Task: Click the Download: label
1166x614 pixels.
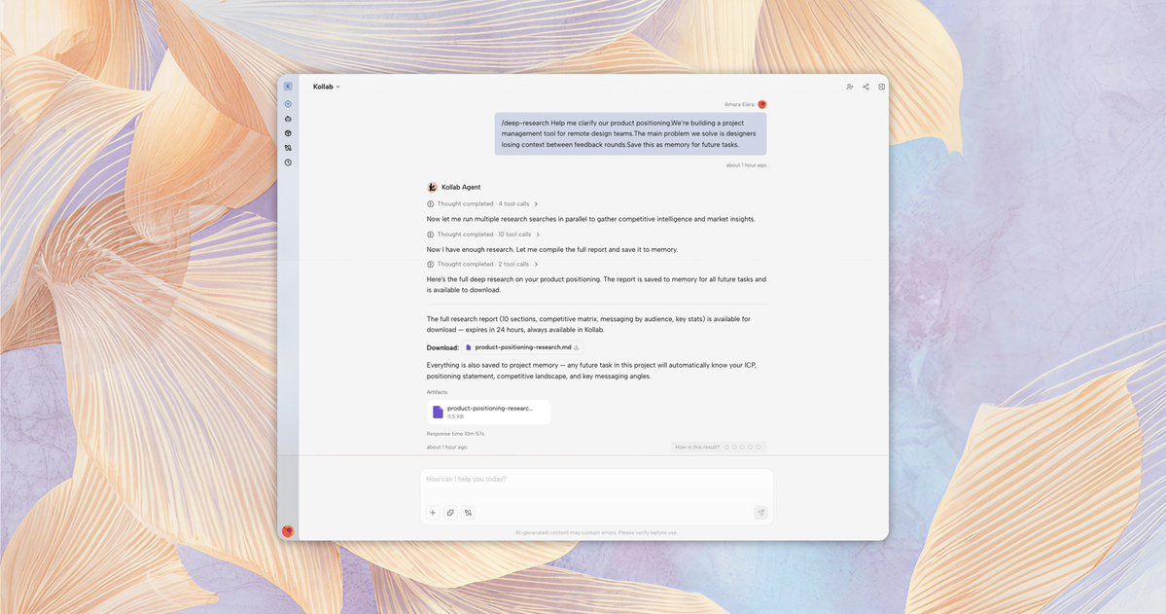Action: coord(442,347)
